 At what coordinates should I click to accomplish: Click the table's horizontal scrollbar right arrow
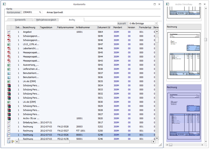click(153, 142)
